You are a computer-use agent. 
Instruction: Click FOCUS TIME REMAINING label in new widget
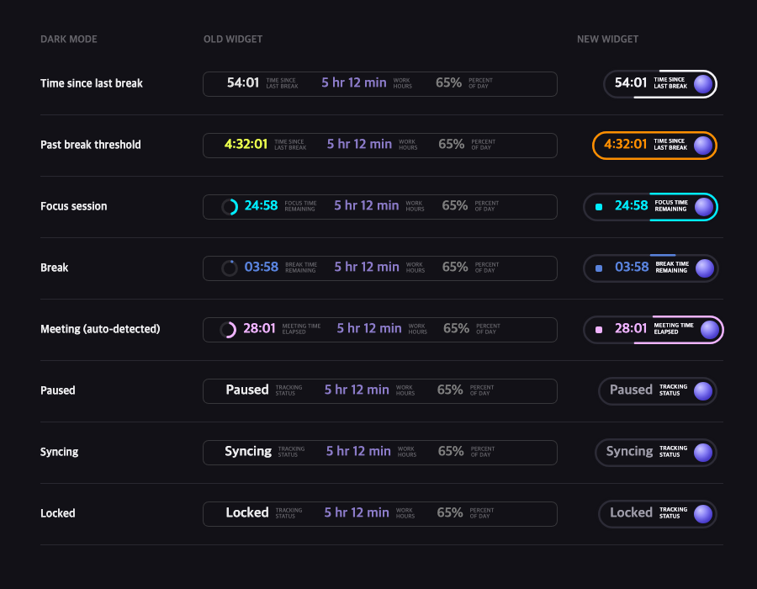pos(671,205)
